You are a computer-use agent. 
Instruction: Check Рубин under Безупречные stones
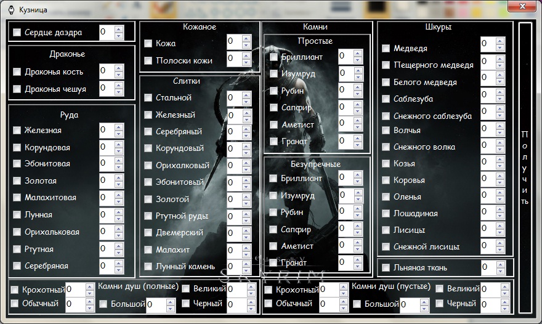coord(273,212)
